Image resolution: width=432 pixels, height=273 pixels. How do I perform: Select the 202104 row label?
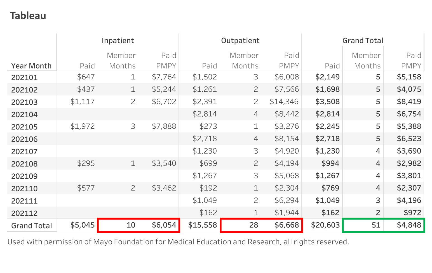[24, 114]
